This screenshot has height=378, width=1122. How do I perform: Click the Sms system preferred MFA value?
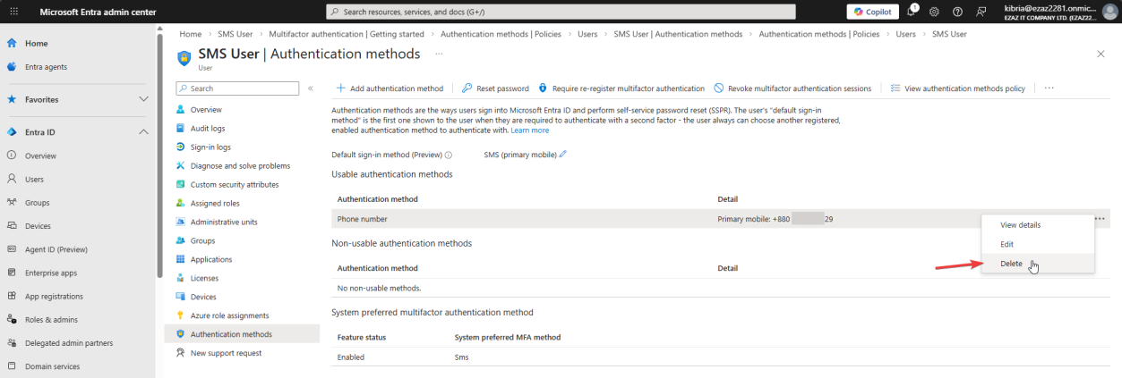(x=461, y=357)
